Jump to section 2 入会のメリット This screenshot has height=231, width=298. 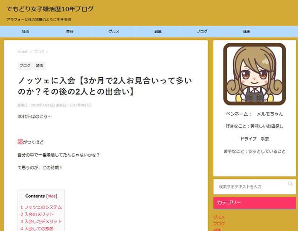pos(37,214)
